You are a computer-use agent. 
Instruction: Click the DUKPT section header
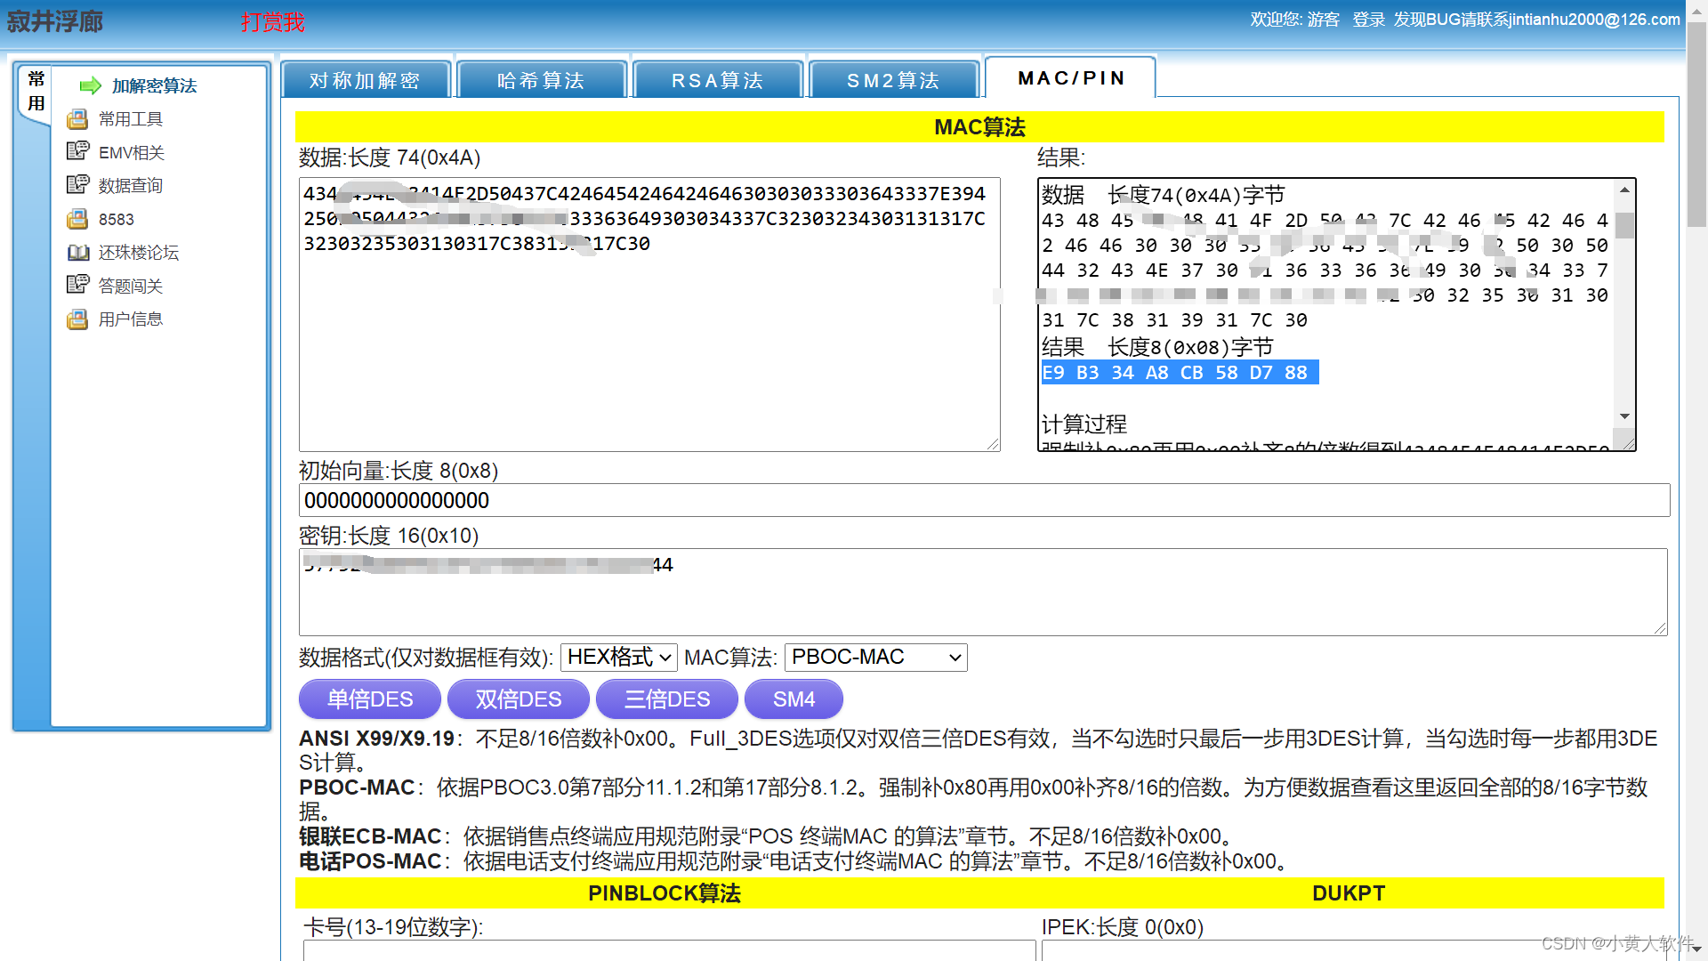click(1349, 893)
